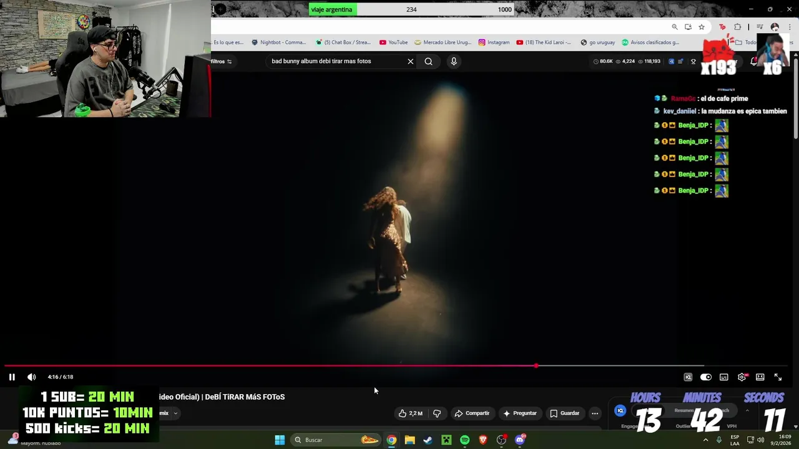This screenshot has width=799, height=449.
Task: Open File Explorer from the taskbar
Action: point(409,440)
